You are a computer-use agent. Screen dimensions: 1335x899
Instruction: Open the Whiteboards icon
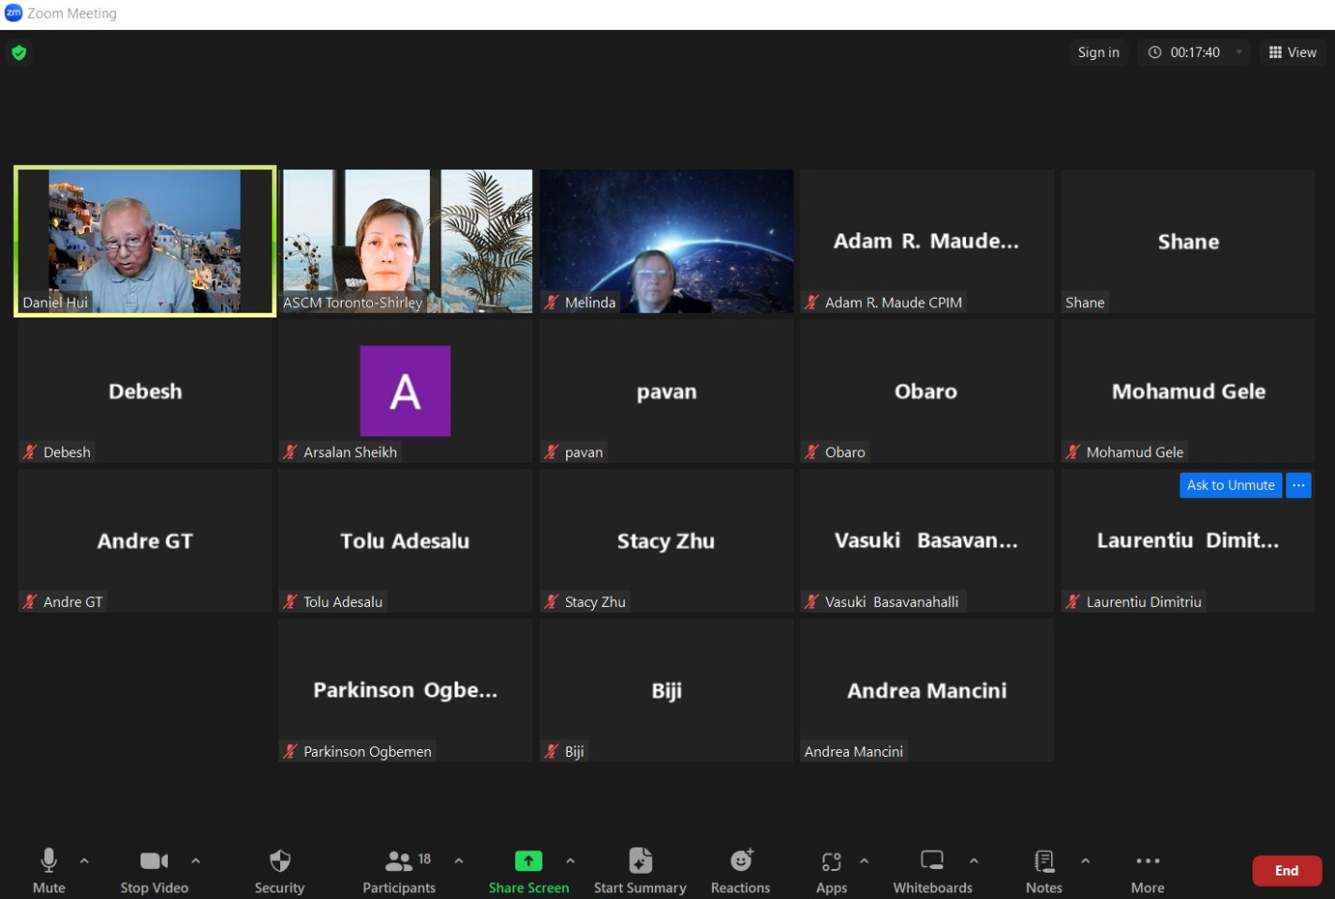click(932, 860)
